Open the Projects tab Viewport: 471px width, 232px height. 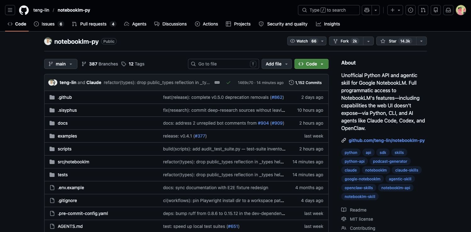pyautogui.click(x=238, y=24)
